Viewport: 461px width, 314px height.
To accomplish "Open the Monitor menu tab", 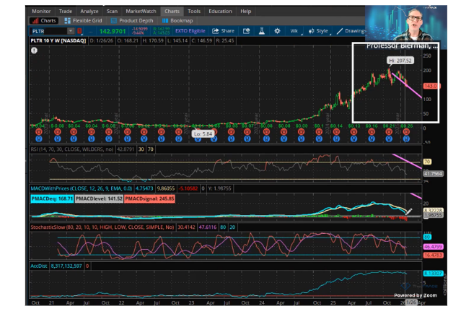I will point(41,11).
